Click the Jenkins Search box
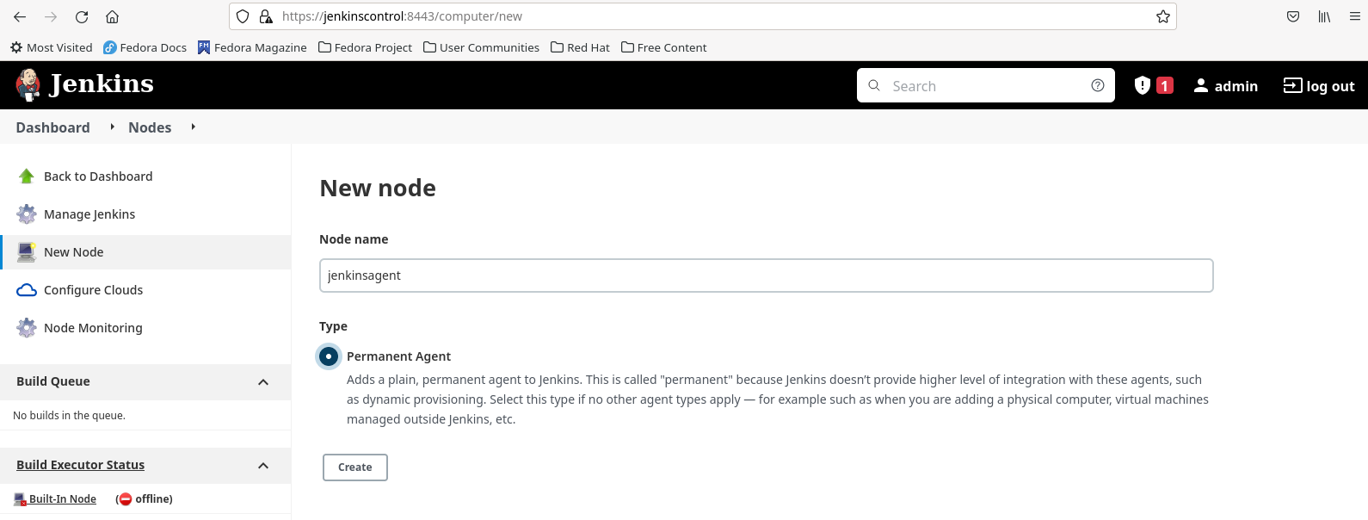 point(986,85)
